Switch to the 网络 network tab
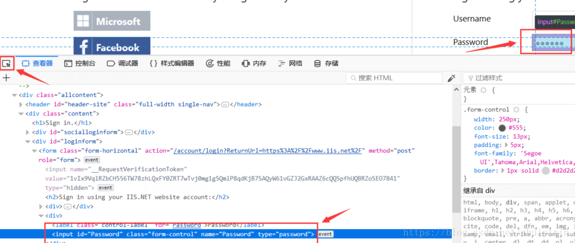 290,63
